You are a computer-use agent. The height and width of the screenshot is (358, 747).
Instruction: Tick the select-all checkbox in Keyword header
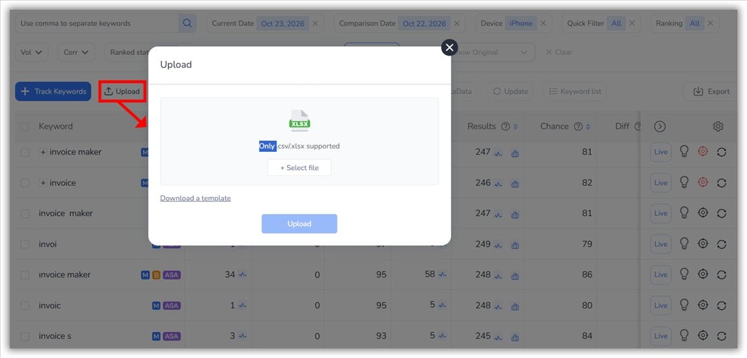(24, 126)
